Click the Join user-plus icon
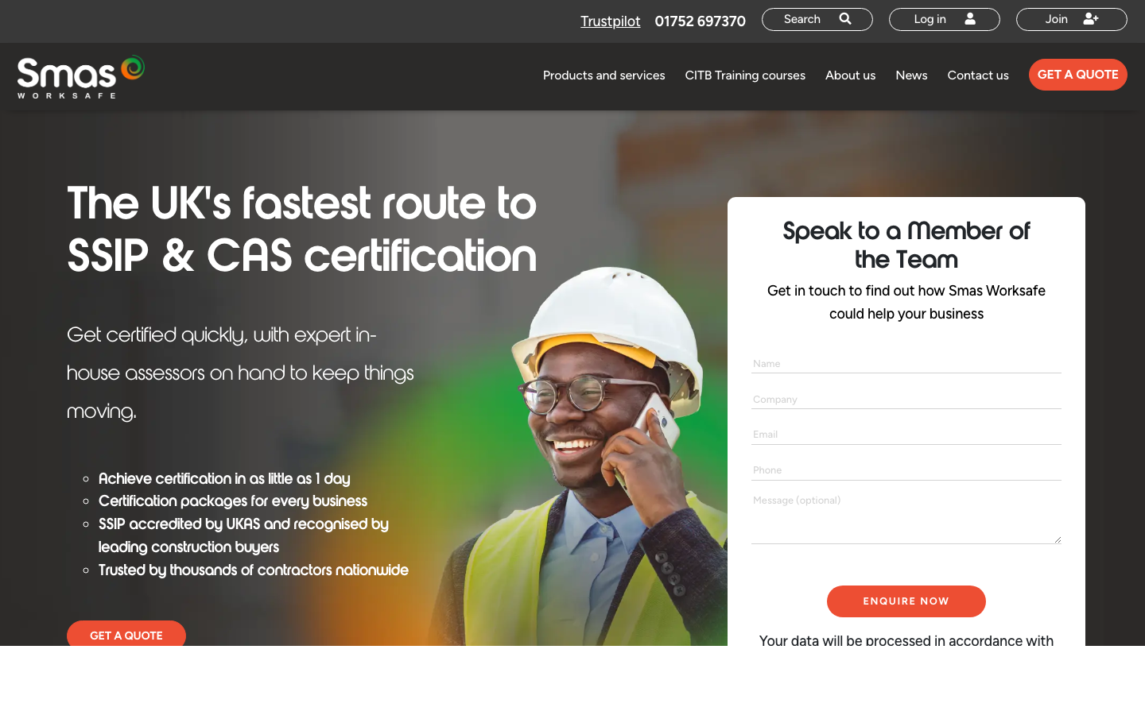 click(x=1090, y=18)
